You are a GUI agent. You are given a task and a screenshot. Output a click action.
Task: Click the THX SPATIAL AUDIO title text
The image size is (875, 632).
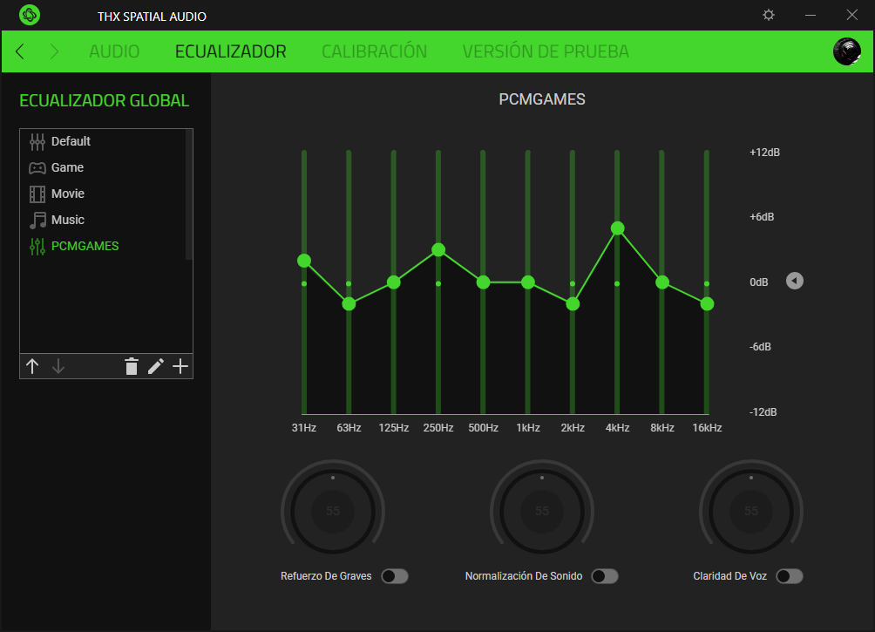(x=152, y=17)
